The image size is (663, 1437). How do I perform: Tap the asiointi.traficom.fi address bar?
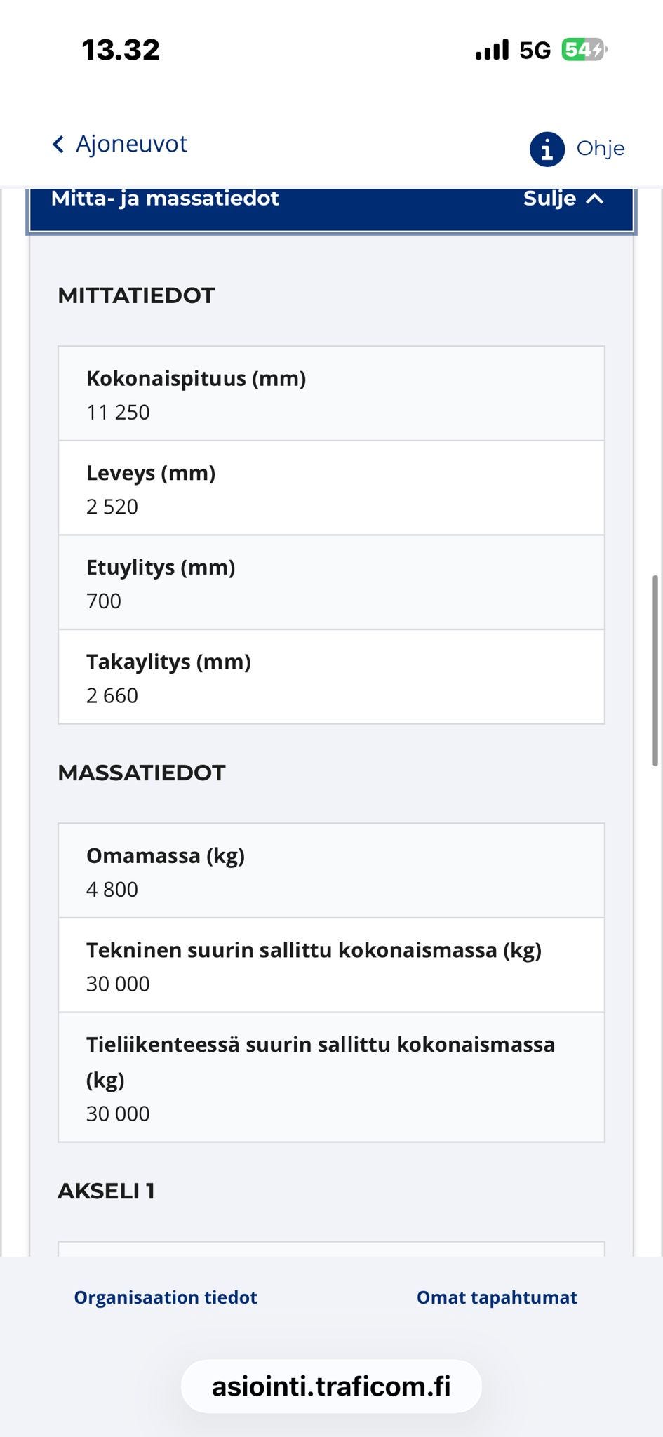point(331,1386)
